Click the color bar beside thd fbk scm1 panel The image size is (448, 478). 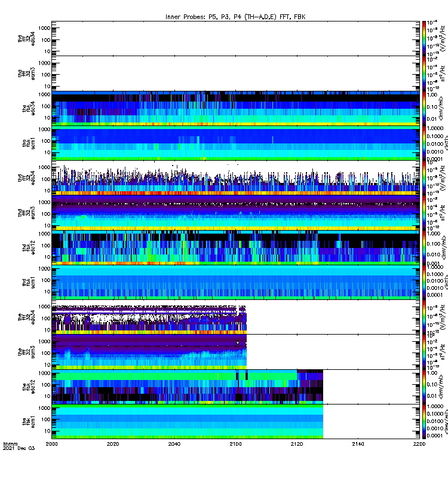[424, 282]
